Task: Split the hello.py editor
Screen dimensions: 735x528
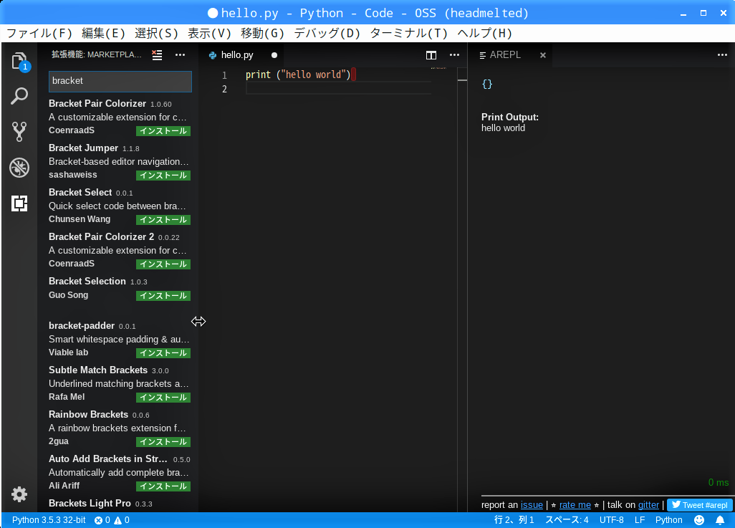Action: click(431, 55)
